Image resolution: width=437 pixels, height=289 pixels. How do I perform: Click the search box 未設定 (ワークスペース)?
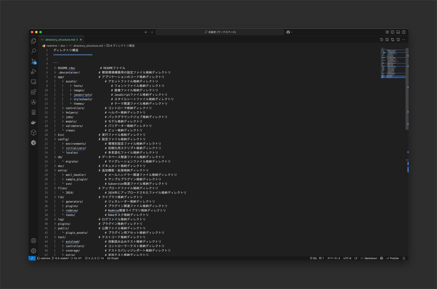click(220, 32)
